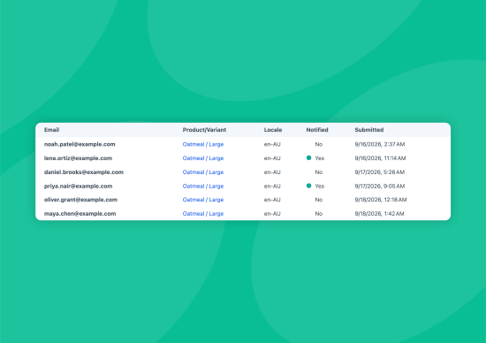The height and width of the screenshot is (343, 486).
Task: Open Oatmeal / Large link for priya.nair
Action: [x=203, y=186]
